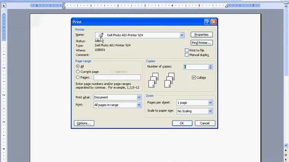Screen dimensions: 289x162
Task: Click the printer icon in the Name field
Action: pyautogui.click(x=101, y=35)
